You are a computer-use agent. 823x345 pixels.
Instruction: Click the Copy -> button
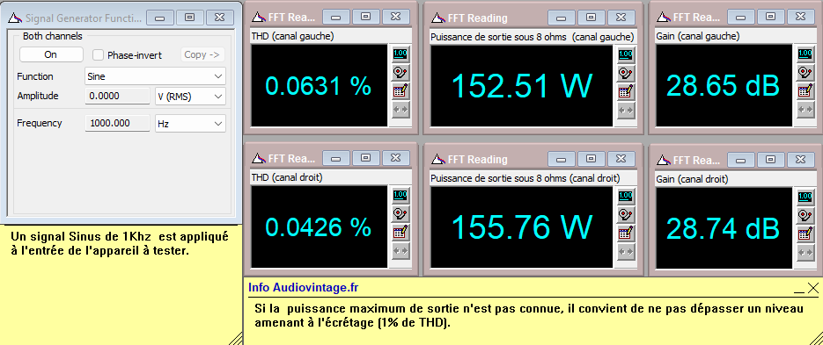coord(202,54)
